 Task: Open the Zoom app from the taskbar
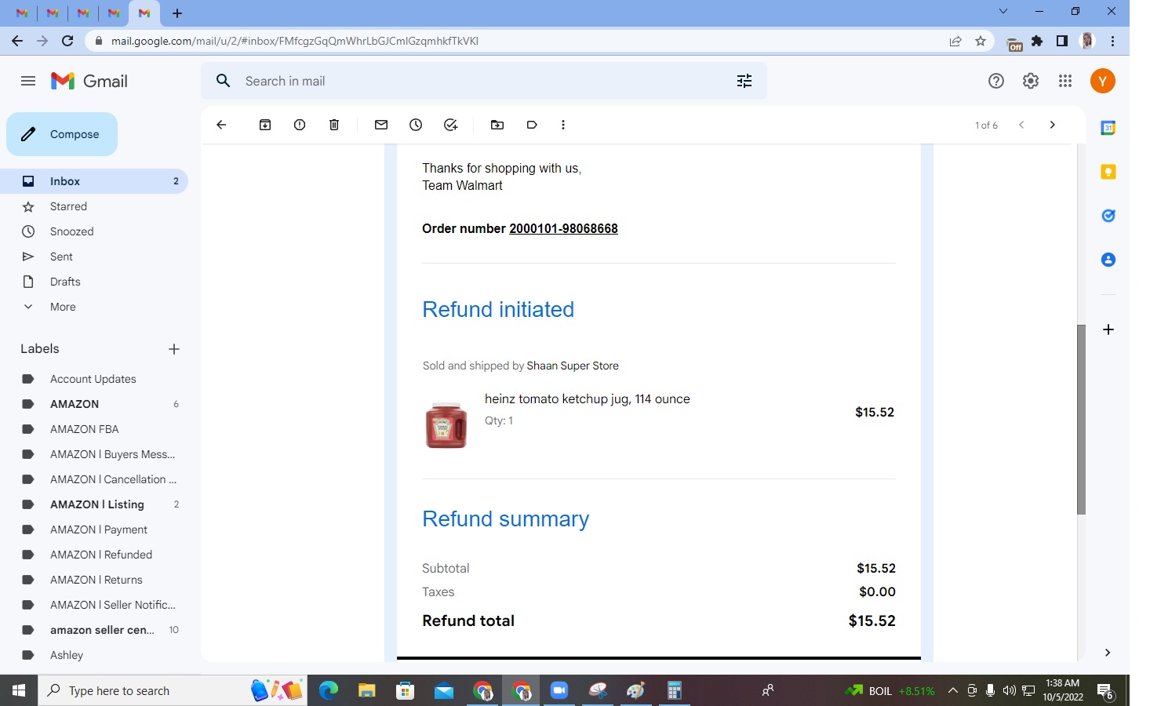[559, 690]
